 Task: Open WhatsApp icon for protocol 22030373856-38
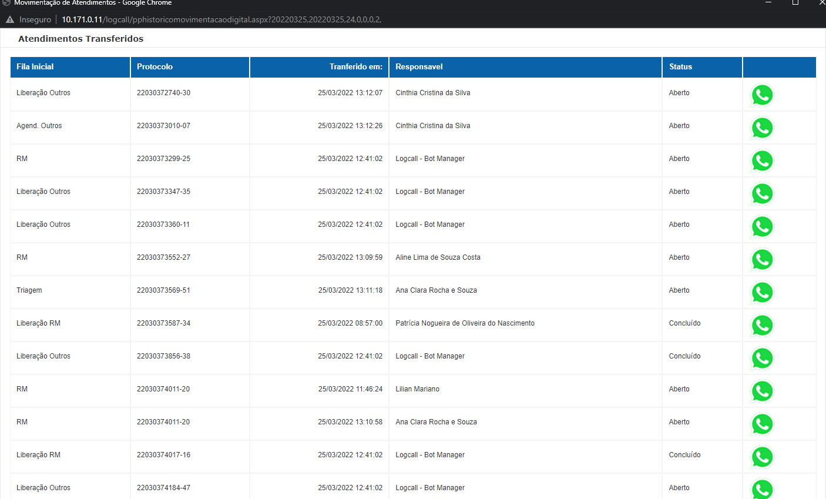(x=762, y=359)
